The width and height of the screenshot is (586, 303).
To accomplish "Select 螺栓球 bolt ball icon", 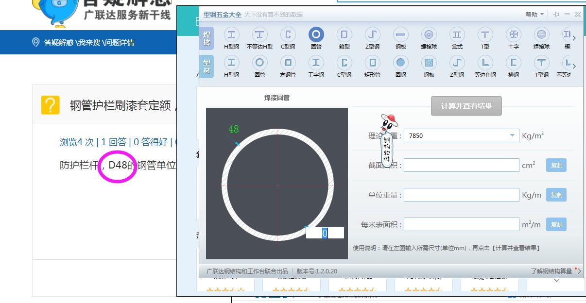I will [x=429, y=38].
